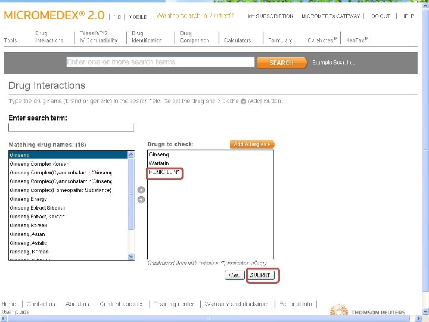Open the Calculators tab
The image size is (429, 322).
[238, 41]
